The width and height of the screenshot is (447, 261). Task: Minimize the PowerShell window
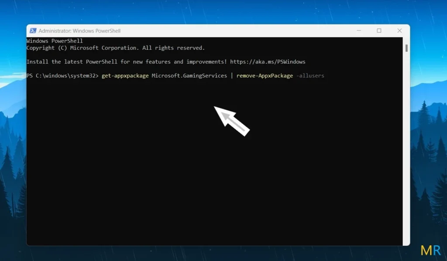pyautogui.click(x=359, y=31)
